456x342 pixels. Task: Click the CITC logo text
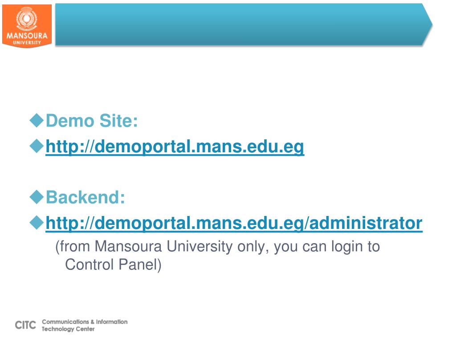[x=25, y=325]
